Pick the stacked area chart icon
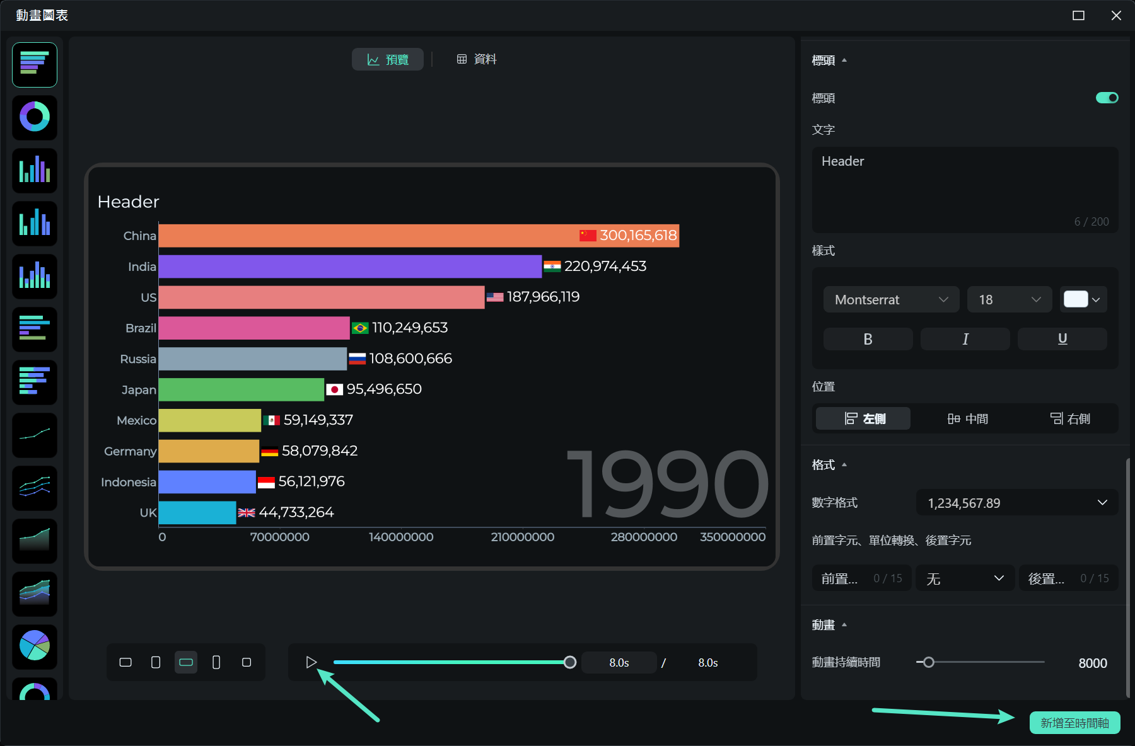 point(35,593)
